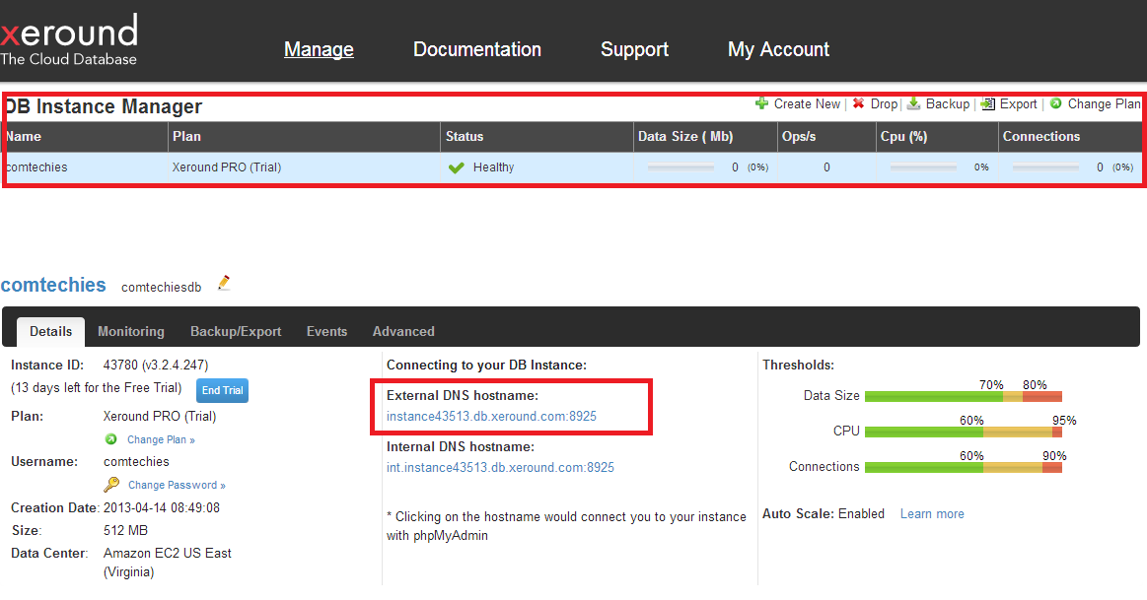Viewport: 1147px width, 600px height.
Task: Click the Data Size ( Mb) column header
Action: click(x=705, y=137)
